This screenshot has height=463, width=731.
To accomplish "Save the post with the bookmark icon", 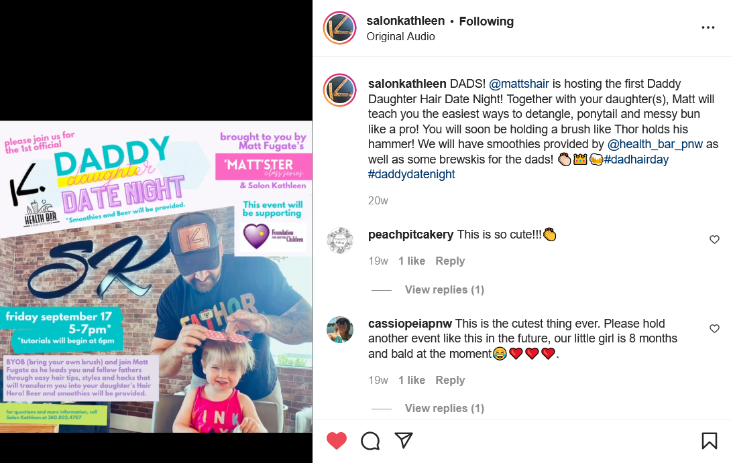I will coord(709,441).
